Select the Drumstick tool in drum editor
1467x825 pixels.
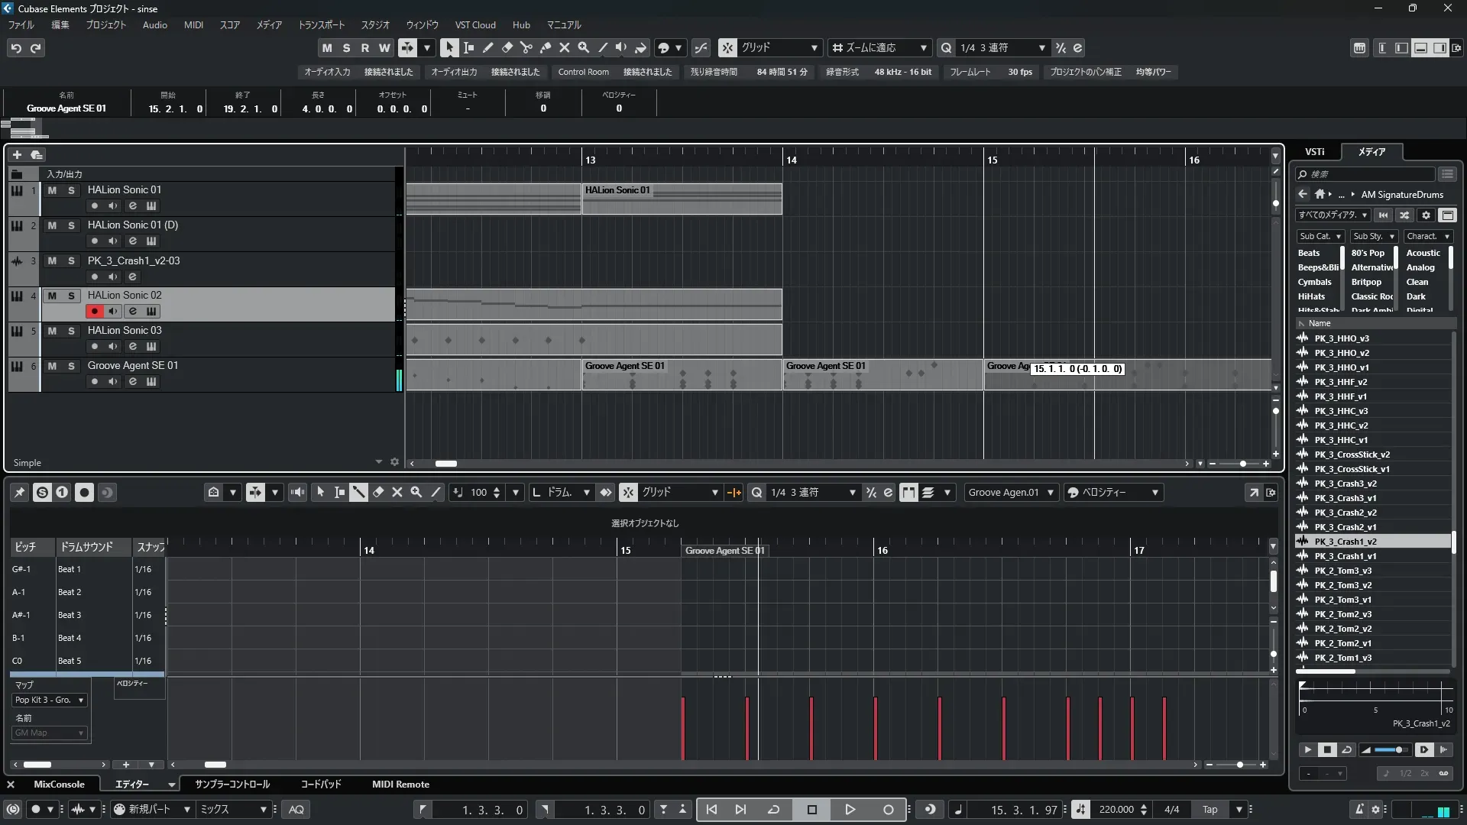(x=358, y=493)
